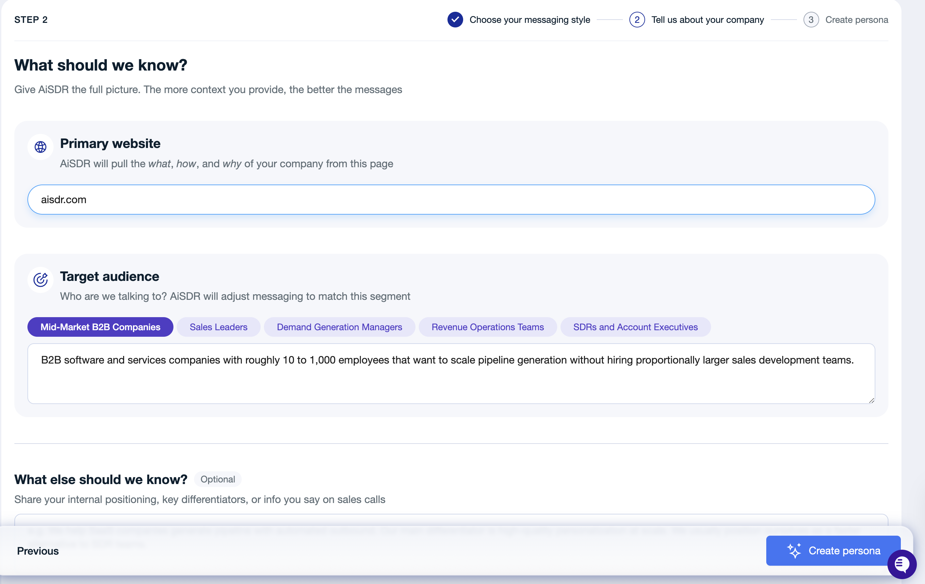Click the globe icon beside Primary website
Screen dimensions: 925x584
[40, 147]
